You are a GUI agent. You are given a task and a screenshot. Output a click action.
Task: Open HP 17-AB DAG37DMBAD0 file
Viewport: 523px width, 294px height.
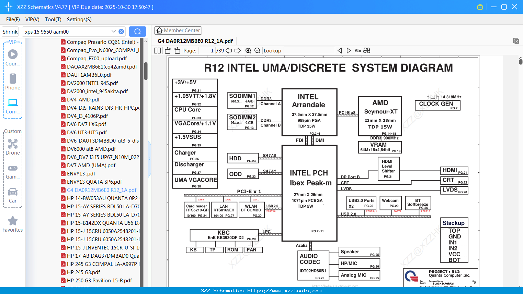click(100, 256)
